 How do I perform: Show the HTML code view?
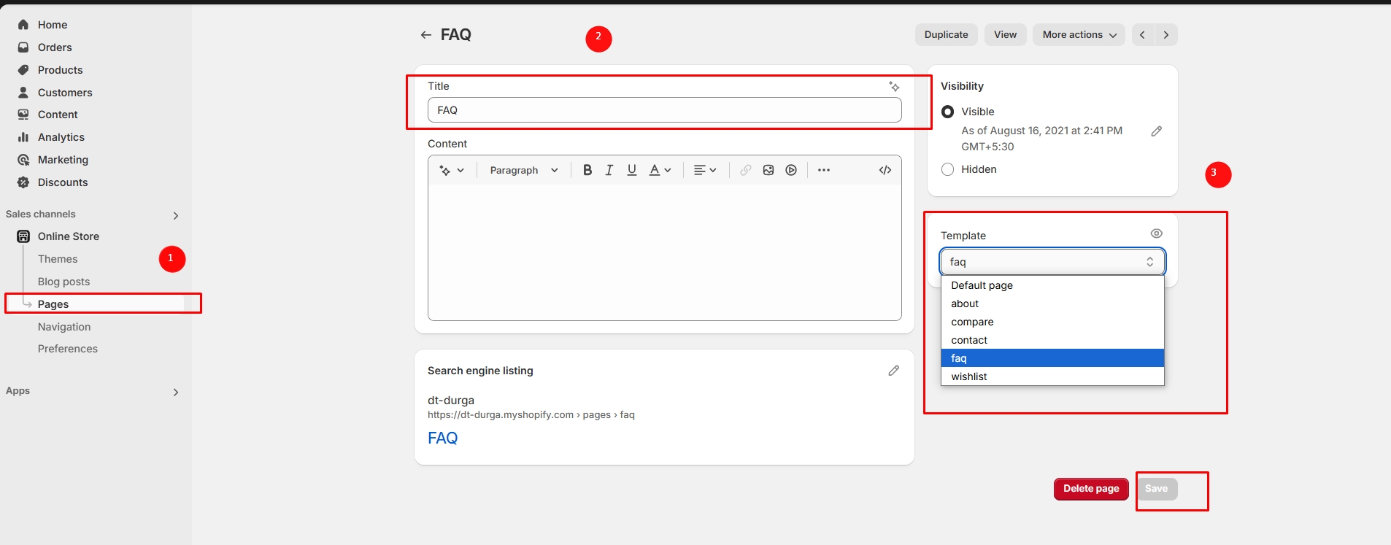pos(885,170)
